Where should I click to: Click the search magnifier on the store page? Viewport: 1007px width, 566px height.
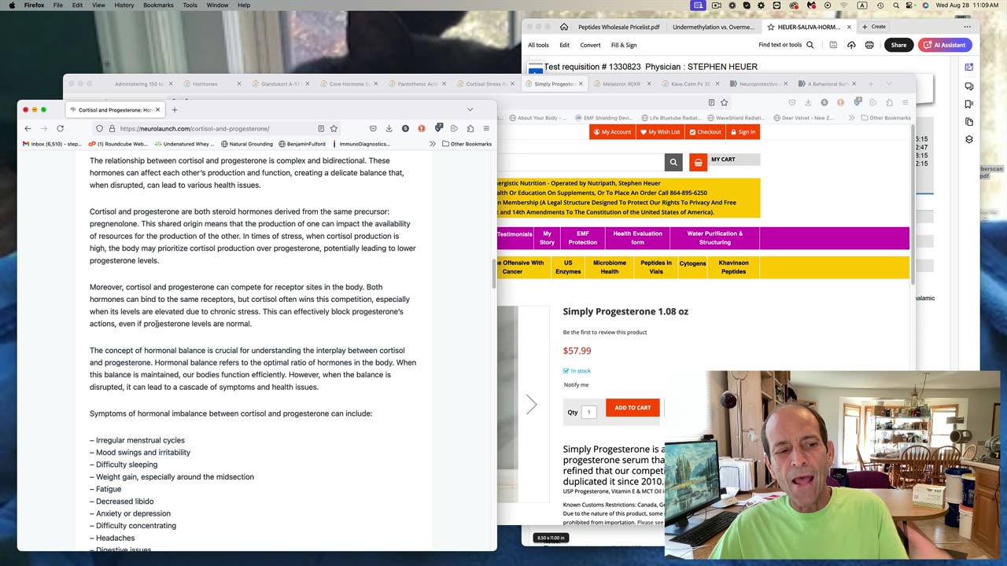(673, 162)
